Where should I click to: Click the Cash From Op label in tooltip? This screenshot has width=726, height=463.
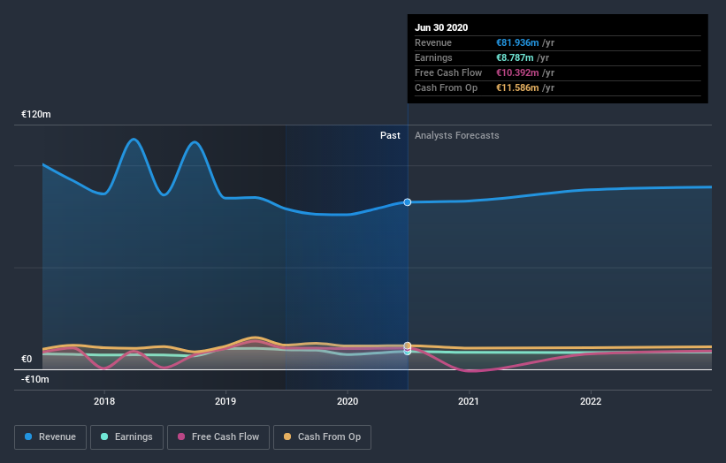446,87
